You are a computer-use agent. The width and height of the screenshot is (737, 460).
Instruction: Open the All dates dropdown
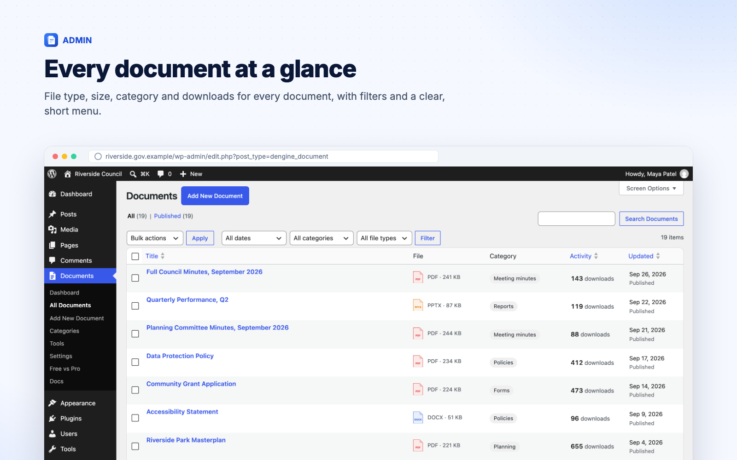click(254, 238)
